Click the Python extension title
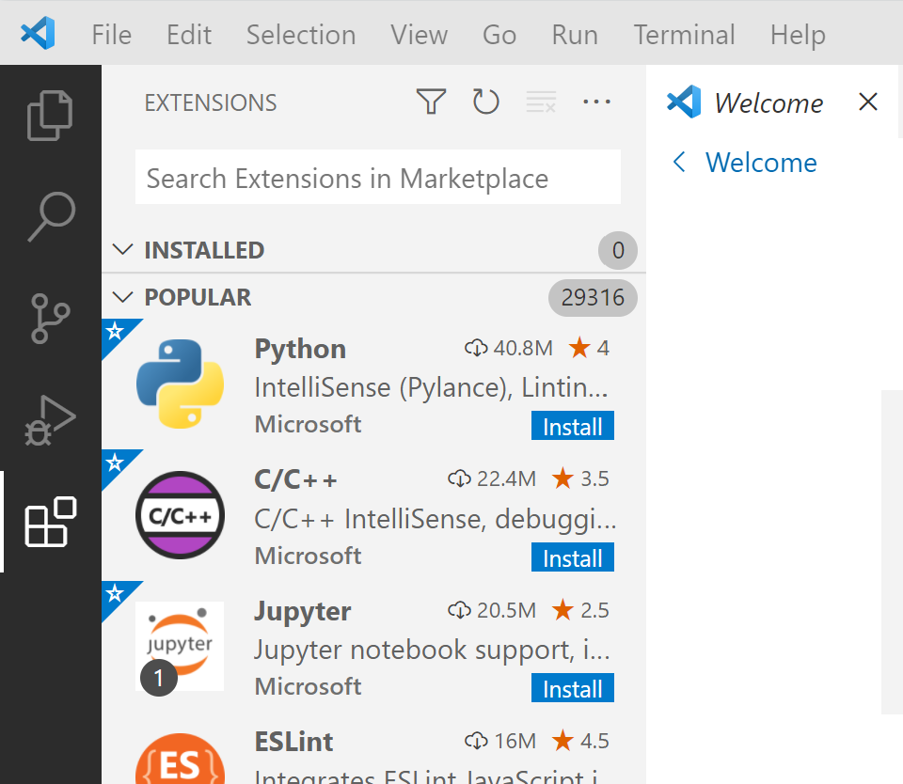This screenshot has width=903, height=784. (x=301, y=349)
